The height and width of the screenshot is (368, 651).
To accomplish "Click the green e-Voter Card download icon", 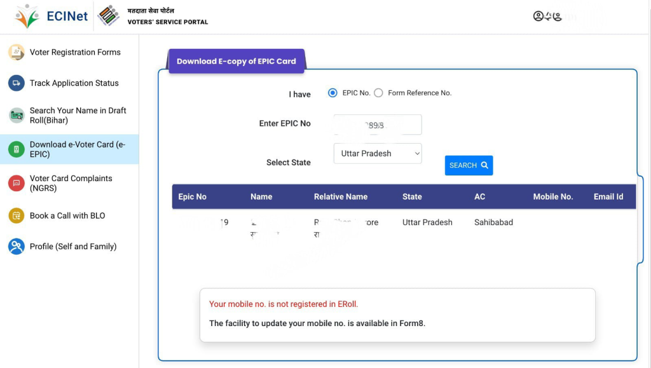I will click(16, 149).
